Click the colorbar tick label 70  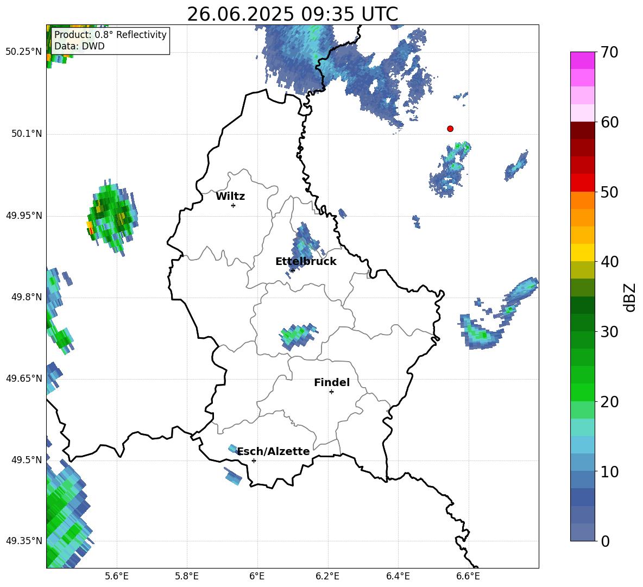609,52
